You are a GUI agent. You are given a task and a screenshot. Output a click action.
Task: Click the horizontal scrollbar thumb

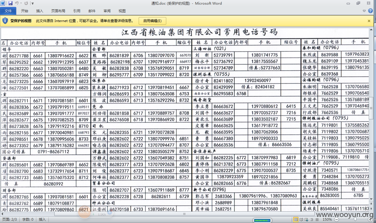[x=184, y=214]
